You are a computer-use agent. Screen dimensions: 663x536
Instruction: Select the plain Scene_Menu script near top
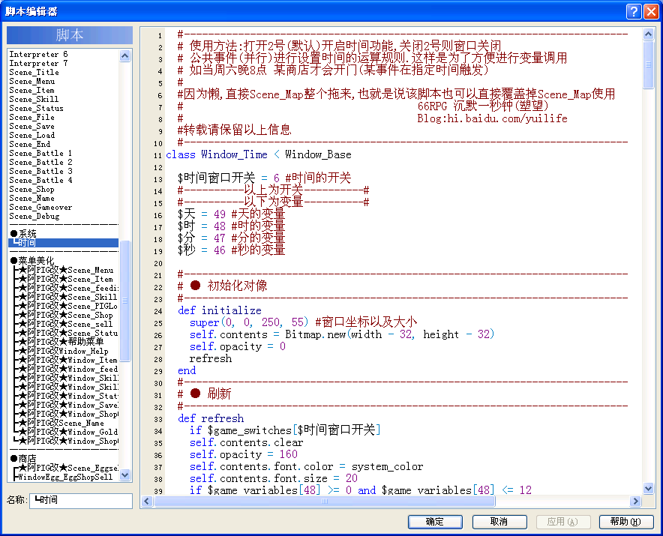64,81
